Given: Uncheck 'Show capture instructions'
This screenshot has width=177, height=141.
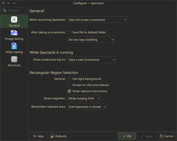Looking at the screenshot, I should click(x=69, y=91).
